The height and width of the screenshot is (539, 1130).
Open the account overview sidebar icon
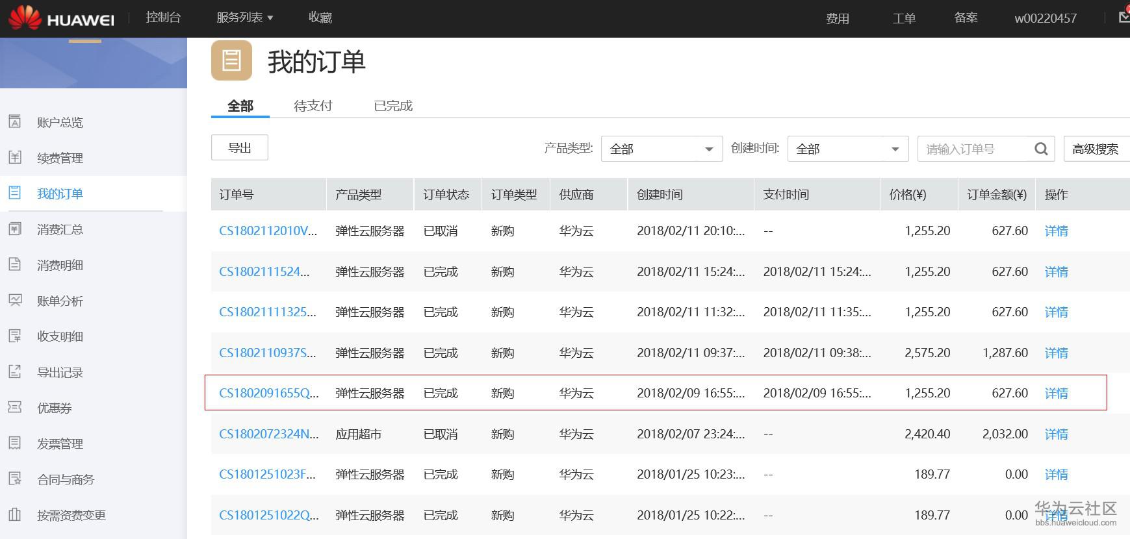15,121
